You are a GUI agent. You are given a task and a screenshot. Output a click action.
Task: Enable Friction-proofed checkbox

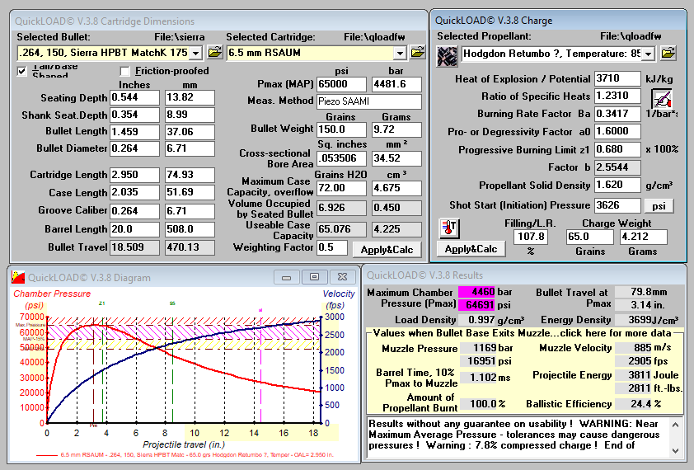coord(124,71)
